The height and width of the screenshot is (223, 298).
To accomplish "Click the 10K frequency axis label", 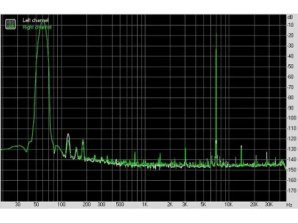I will [x=228, y=205].
